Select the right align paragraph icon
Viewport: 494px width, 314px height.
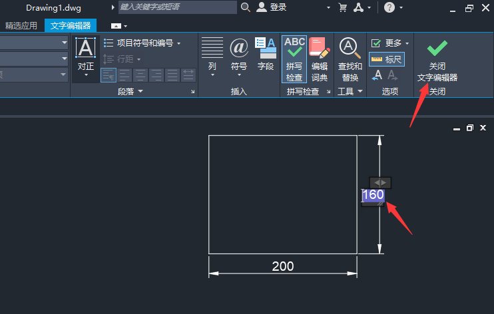pyautogui.click(x=156, y=75)
